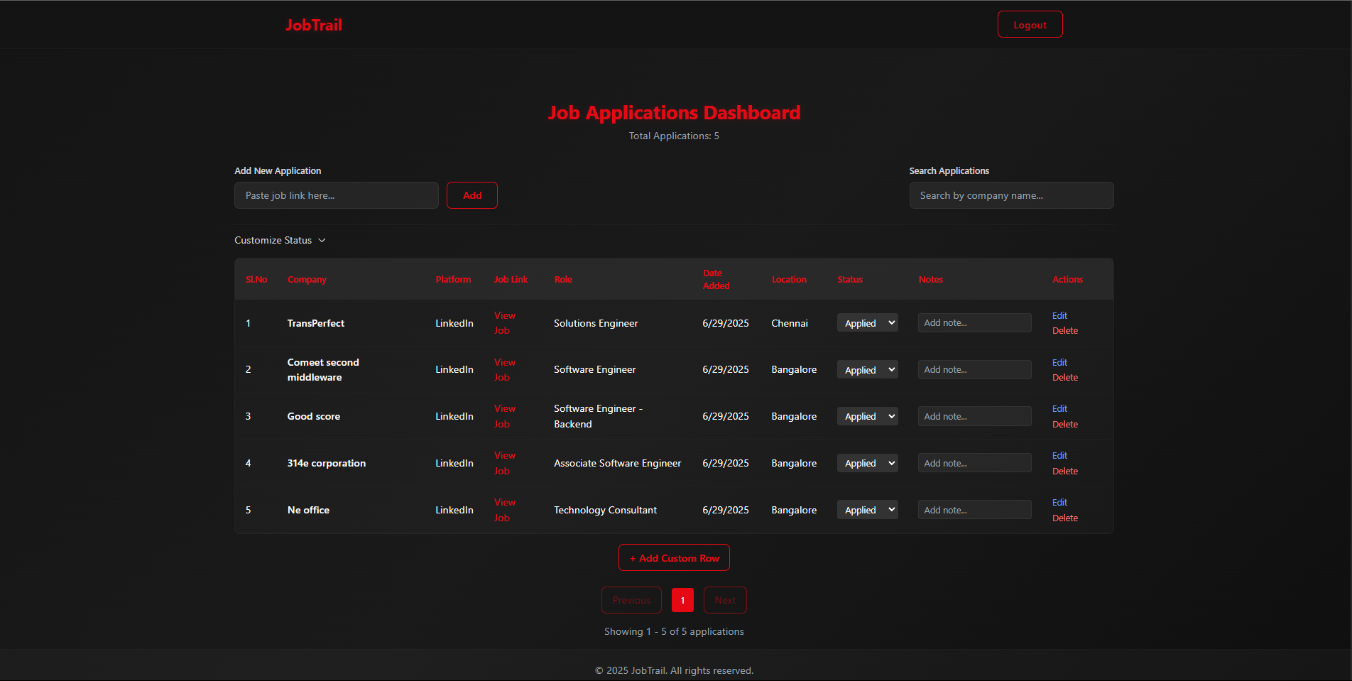The width and height of the screenshot is (1352, 681).
Task: Open the View Job link for Ne office
Action: (x=504, y=510)
